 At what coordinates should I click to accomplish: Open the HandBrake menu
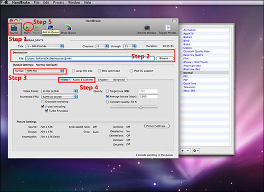[21, 3]
